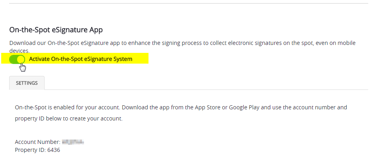Click the "property ID below to create your account" line

[68, 118]
